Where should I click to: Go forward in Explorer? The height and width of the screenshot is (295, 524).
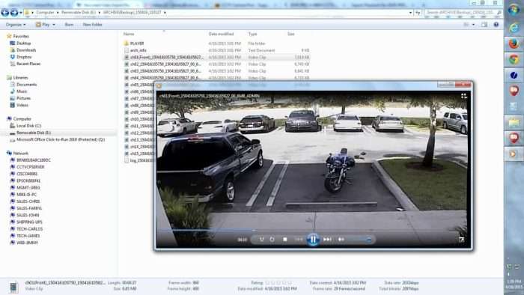point(14,13)
